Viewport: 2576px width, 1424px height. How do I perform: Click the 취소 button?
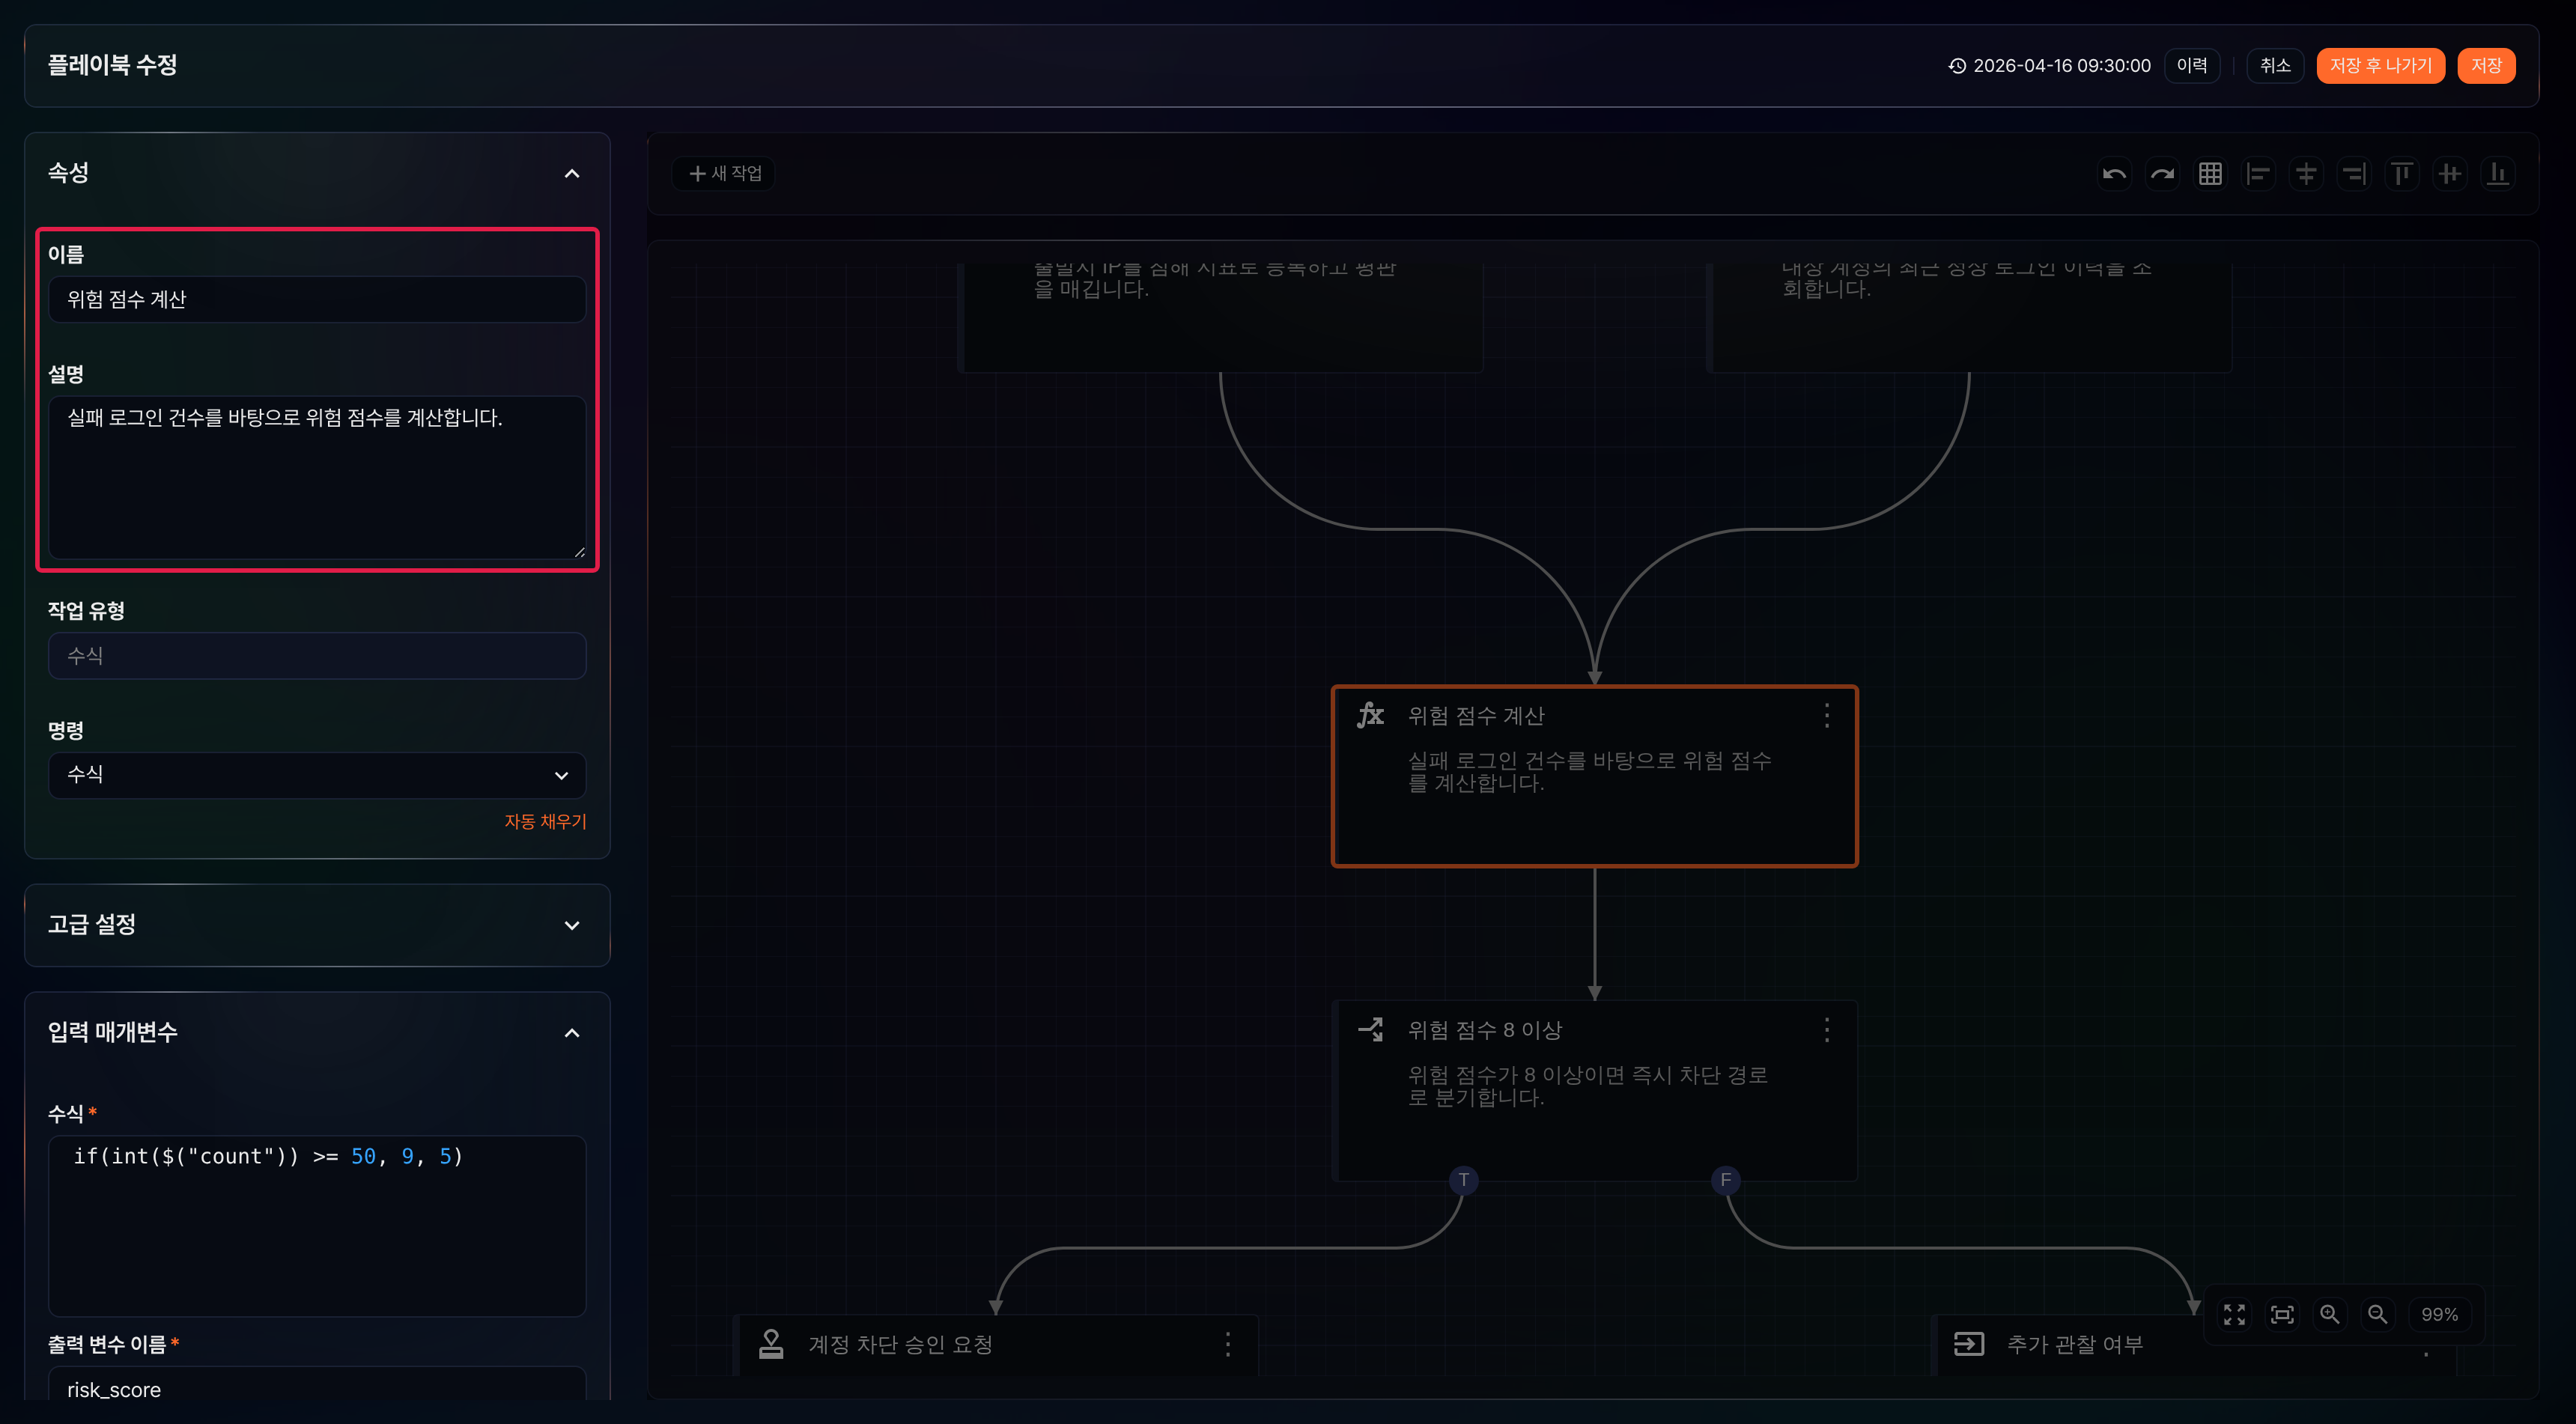click(2275, 66)
